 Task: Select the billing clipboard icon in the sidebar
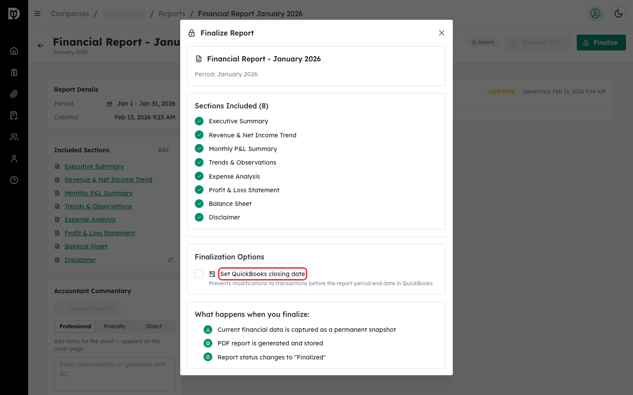pyautogui.click(x=14, y=72)
